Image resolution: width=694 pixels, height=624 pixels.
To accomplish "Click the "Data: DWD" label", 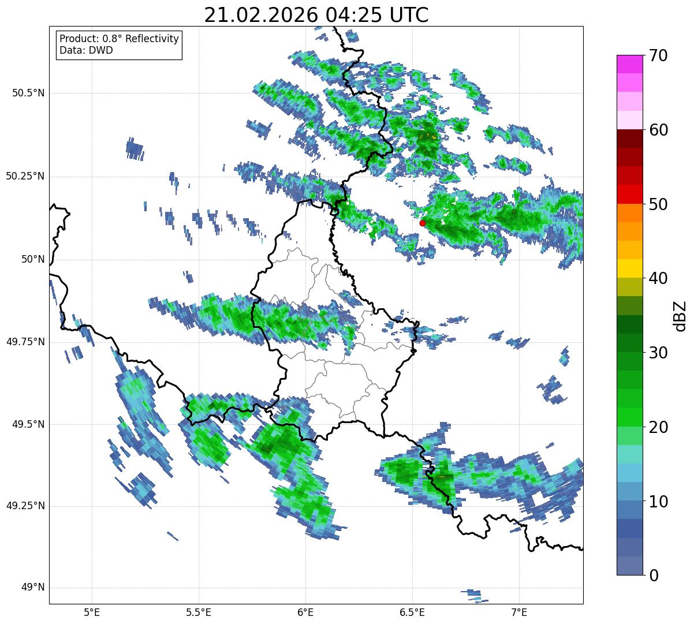I will coord(86,50).
